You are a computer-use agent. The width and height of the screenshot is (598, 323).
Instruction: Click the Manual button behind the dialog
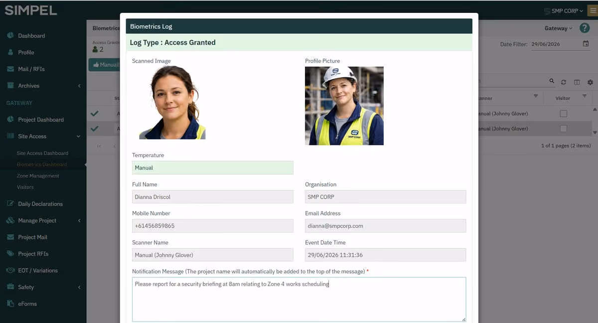pos(105,65)
